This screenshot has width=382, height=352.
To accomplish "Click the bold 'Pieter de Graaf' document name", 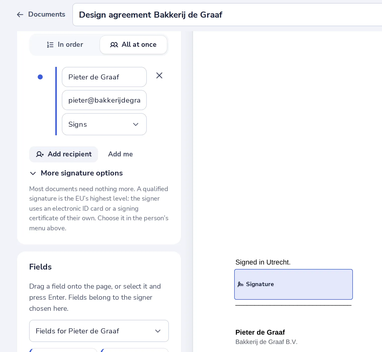I will (260, 332).
